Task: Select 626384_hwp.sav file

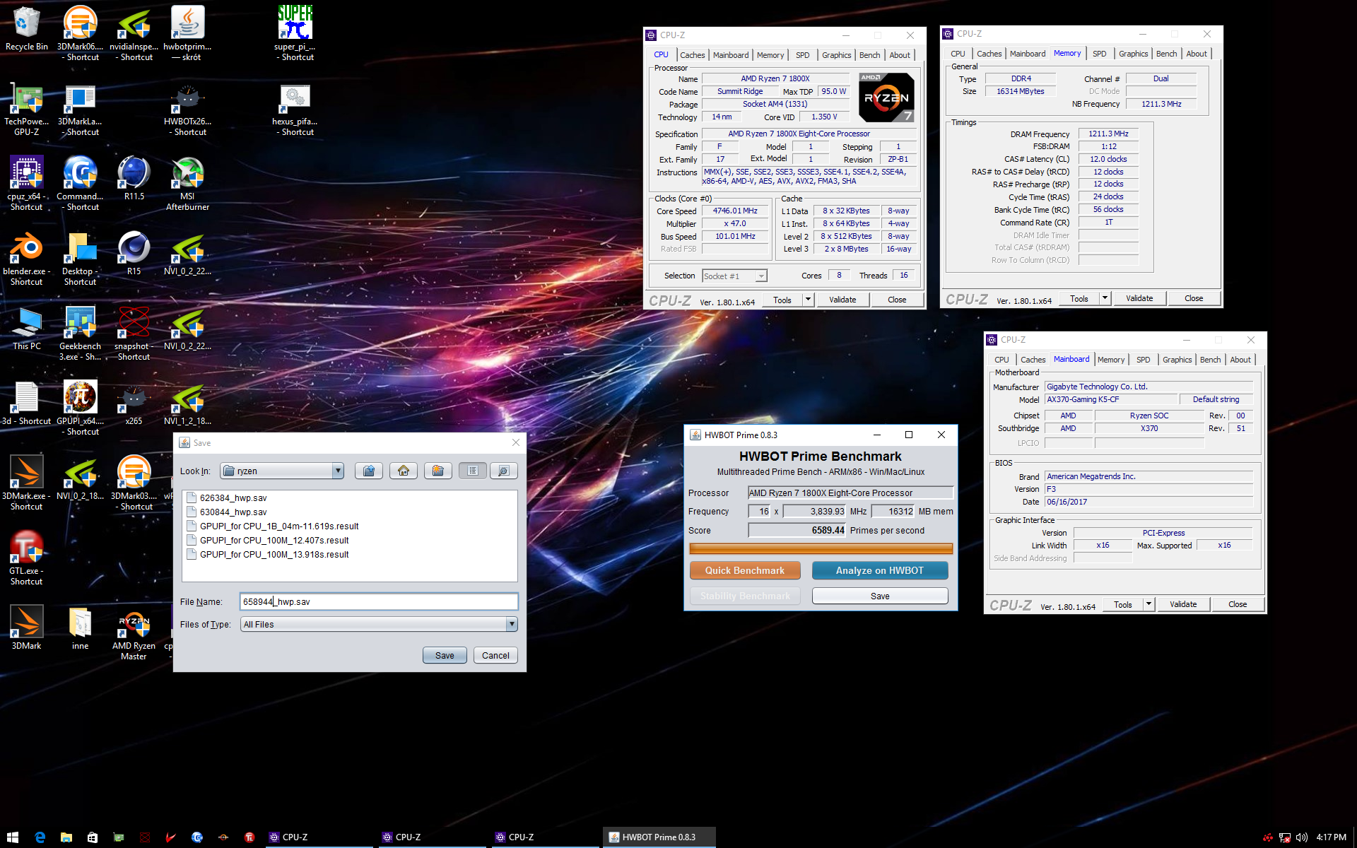Action: [226, 497]
